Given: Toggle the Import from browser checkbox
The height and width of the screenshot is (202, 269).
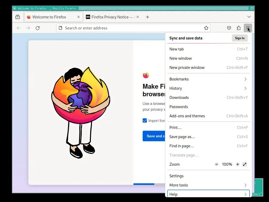Looking at the screenshot, I should tap(145, 120).
